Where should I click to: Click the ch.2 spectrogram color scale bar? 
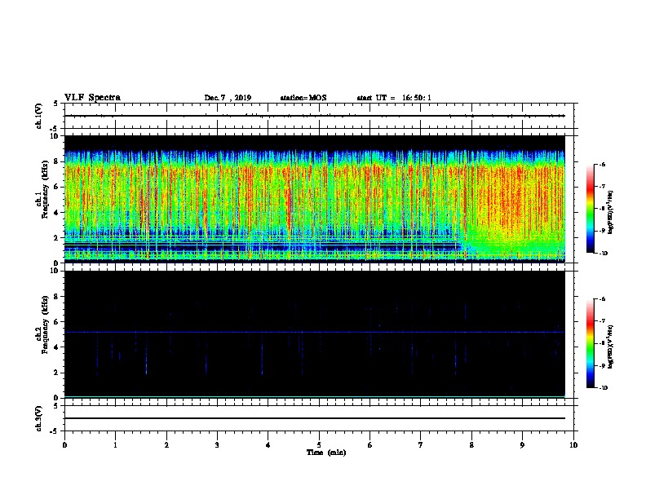click(x=591, y=343)
